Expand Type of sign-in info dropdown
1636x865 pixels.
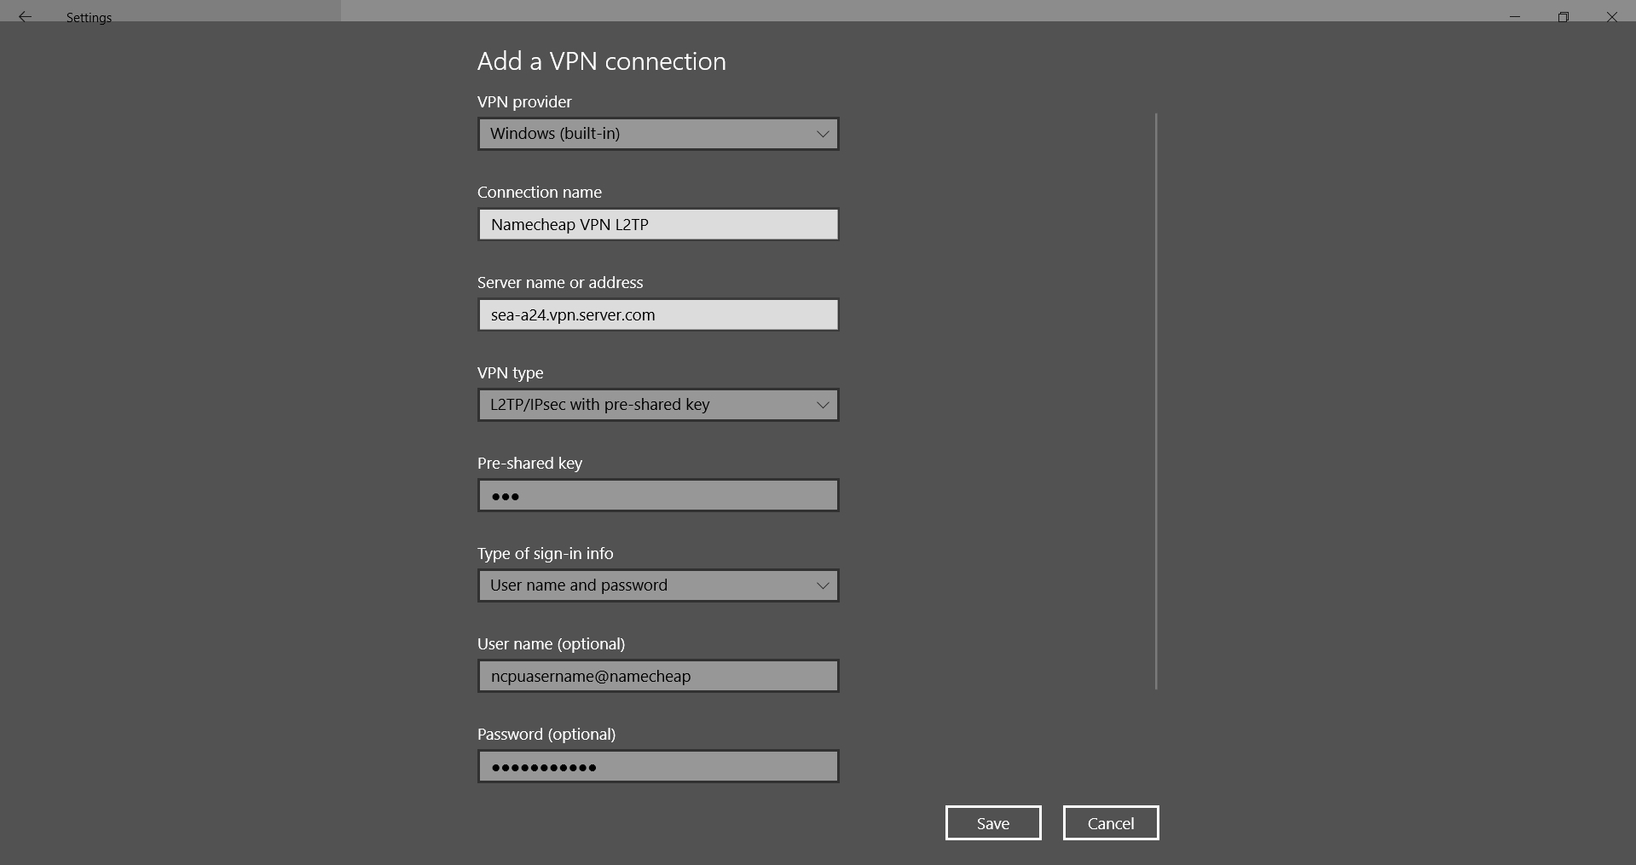click(x=658, y=585)
